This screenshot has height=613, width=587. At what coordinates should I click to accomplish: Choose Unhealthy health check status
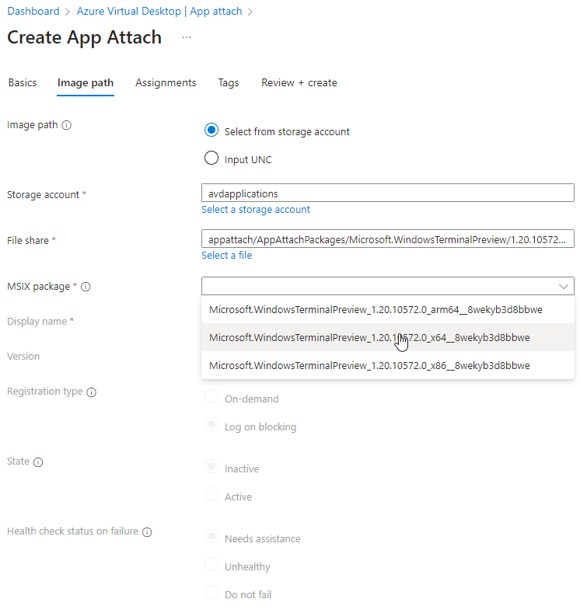click(211, 565)
